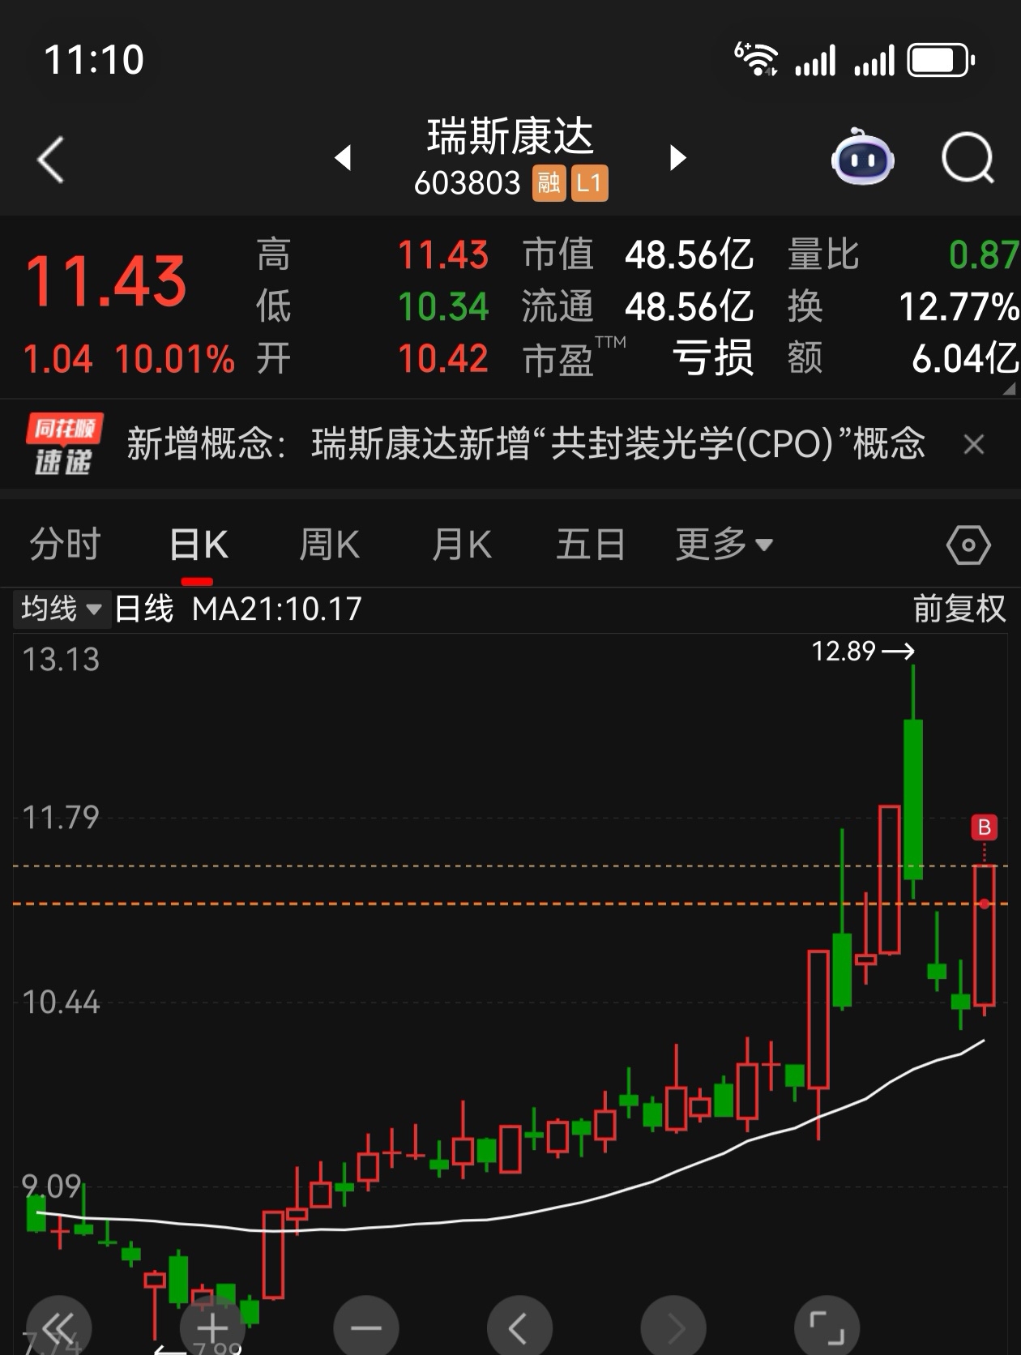The image size is (1021, 1355).
Task: Tap the stock name 瑞斯康达
Action: pos(510,136)
